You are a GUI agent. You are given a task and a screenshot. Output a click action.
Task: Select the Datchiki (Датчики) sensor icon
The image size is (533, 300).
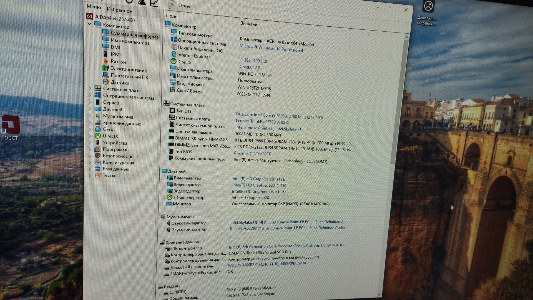105,82
